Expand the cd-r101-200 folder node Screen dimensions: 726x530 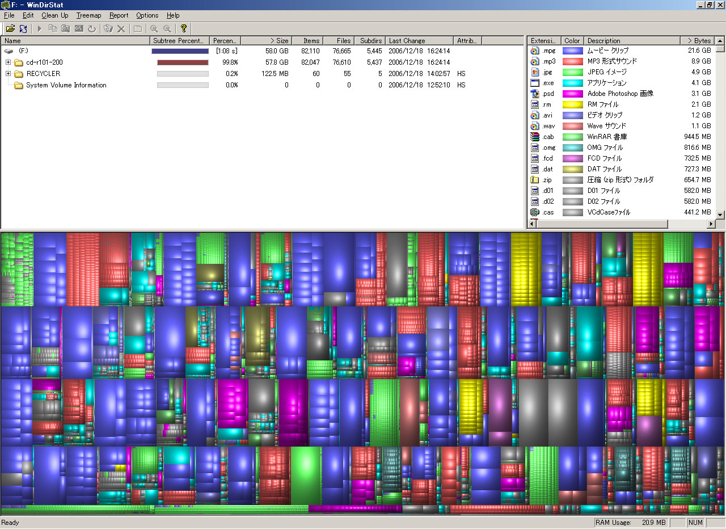[x=9, y=62]
